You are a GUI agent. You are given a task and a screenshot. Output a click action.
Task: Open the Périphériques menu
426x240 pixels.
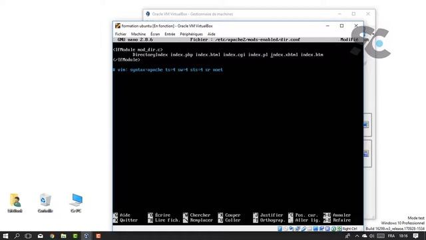click(x=191, y=34)
